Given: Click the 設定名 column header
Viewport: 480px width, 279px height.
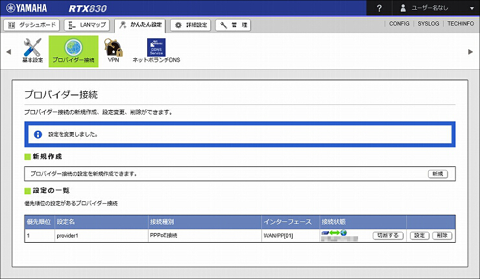Looking at the screenshot, I should tap(101, 222).
